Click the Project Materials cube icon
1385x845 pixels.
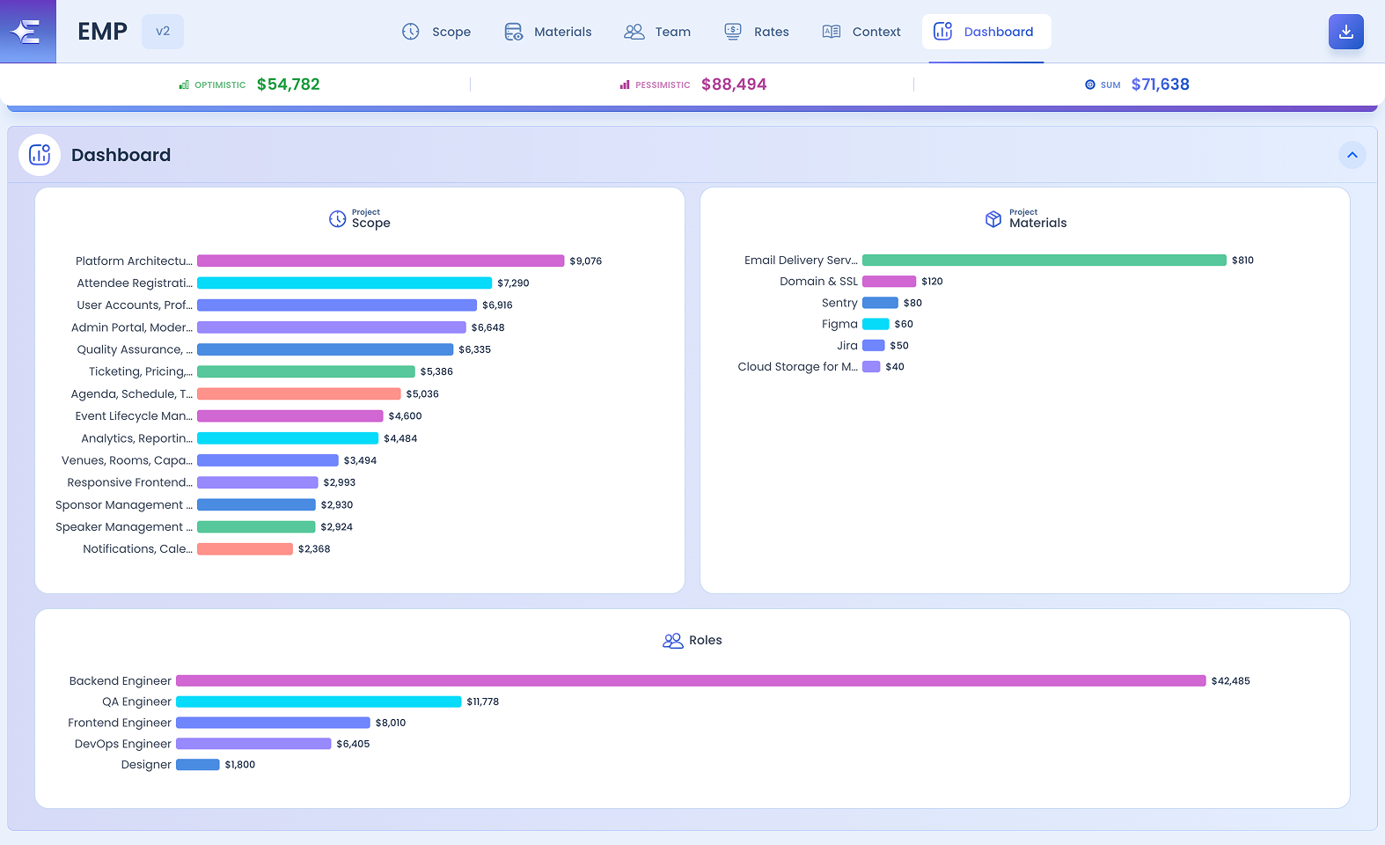tap(993, 218)
